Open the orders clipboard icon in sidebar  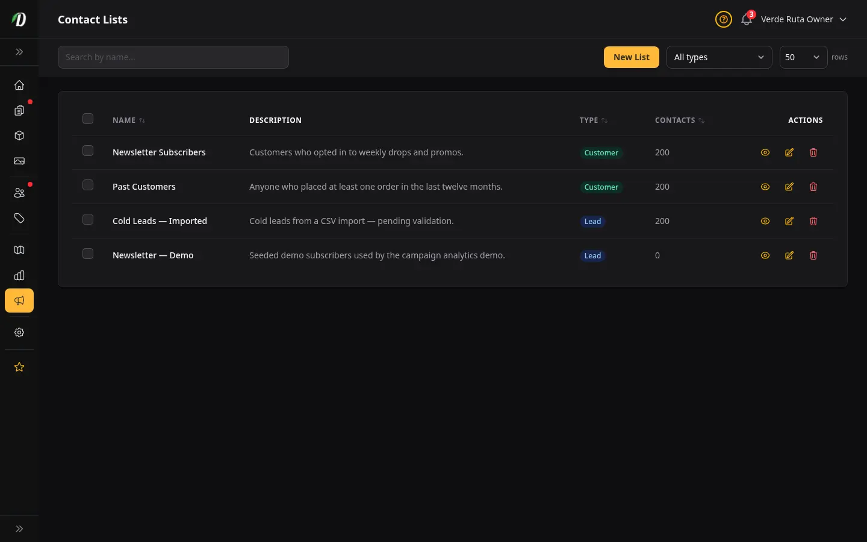pyautogui.click(x=19, y=110)
